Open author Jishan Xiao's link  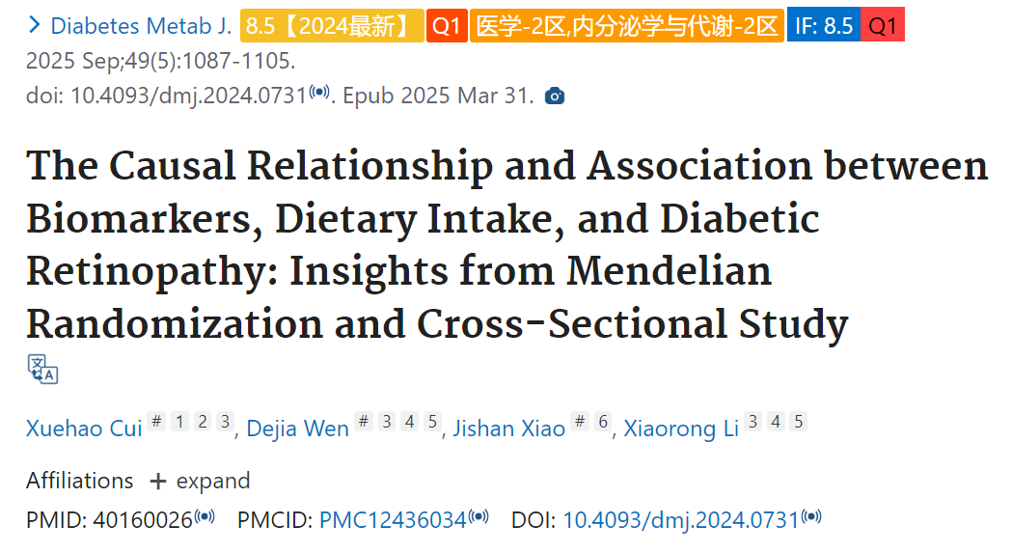(x=508, y=429)
